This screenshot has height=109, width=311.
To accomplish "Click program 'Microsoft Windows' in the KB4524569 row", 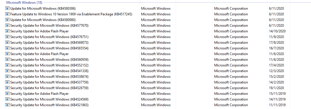I will tap(156, 99).
